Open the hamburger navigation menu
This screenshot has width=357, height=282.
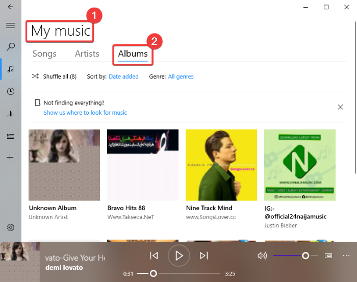(11, 25)
